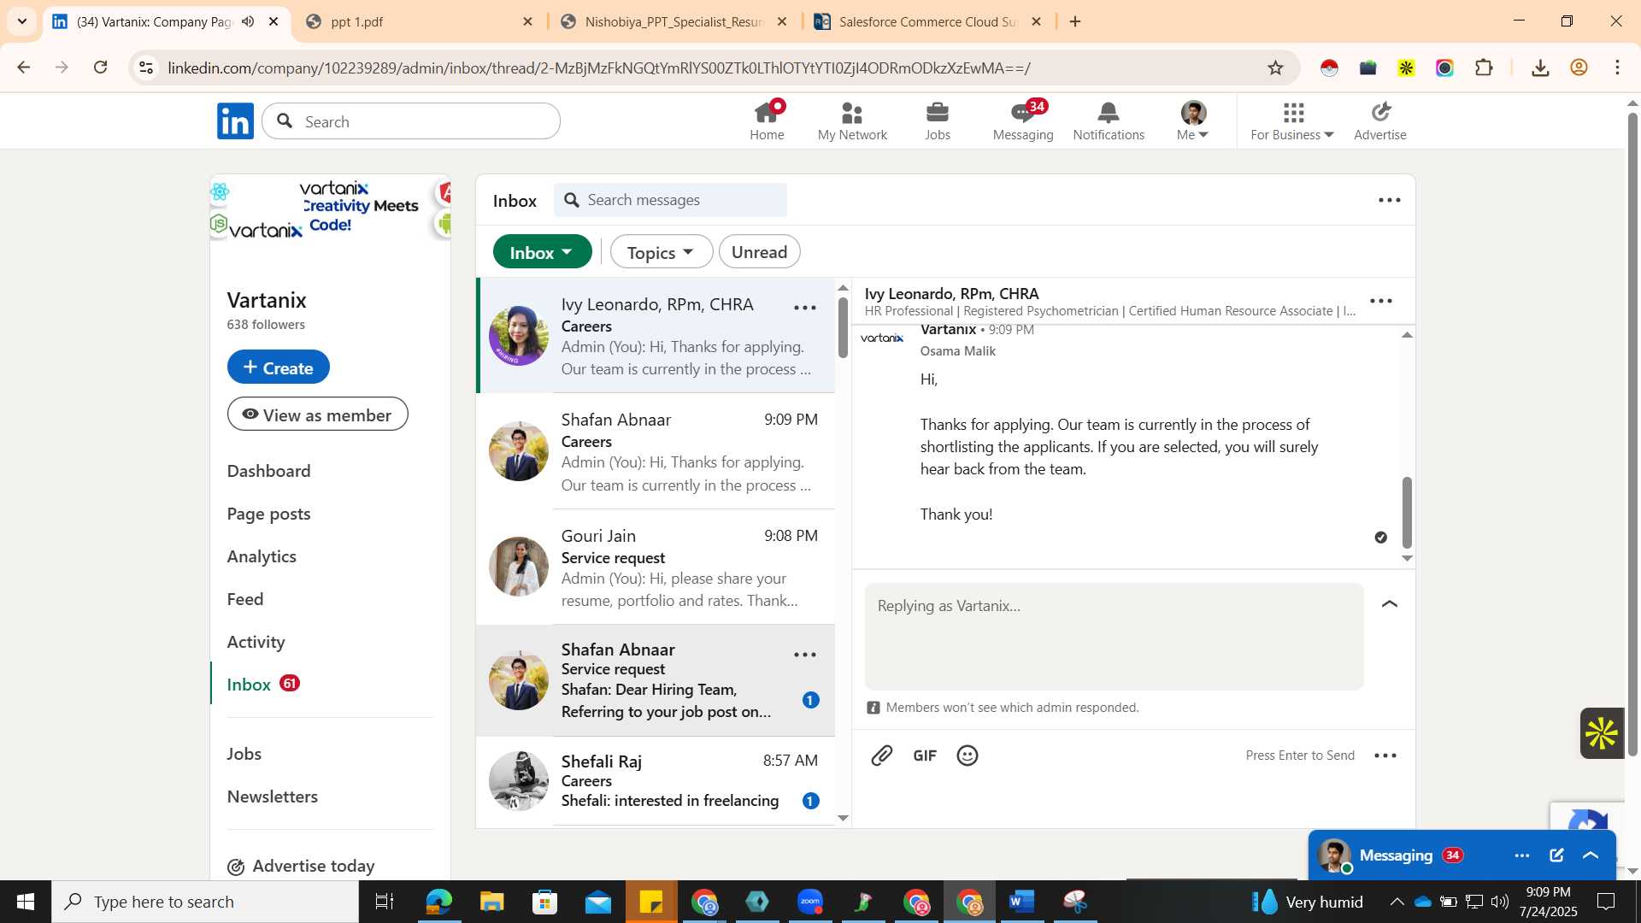
Task: Open send options menu beside Press Enter to Send
Action: pos(1385,755)
